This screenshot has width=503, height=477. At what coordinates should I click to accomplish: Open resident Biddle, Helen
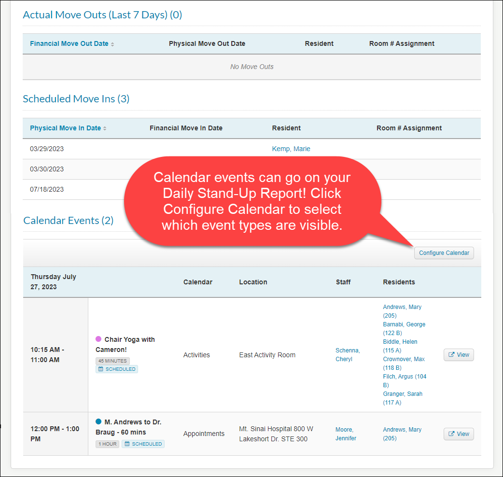click(400, 342)
